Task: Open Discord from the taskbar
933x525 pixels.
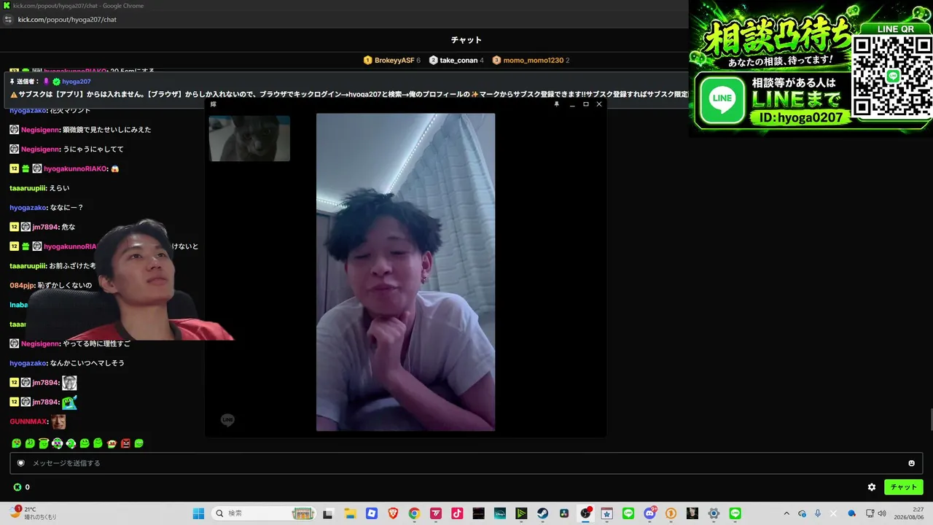Action: [649, 513]
